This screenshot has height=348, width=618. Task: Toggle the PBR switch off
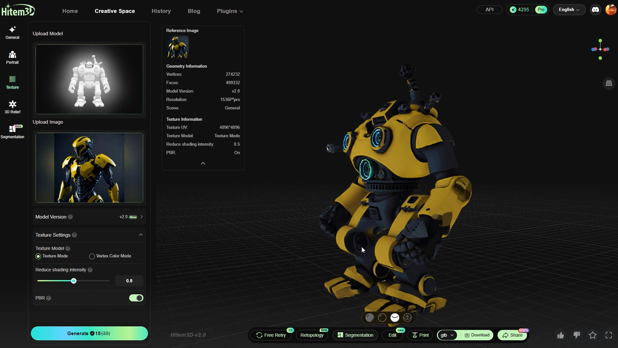136,298
